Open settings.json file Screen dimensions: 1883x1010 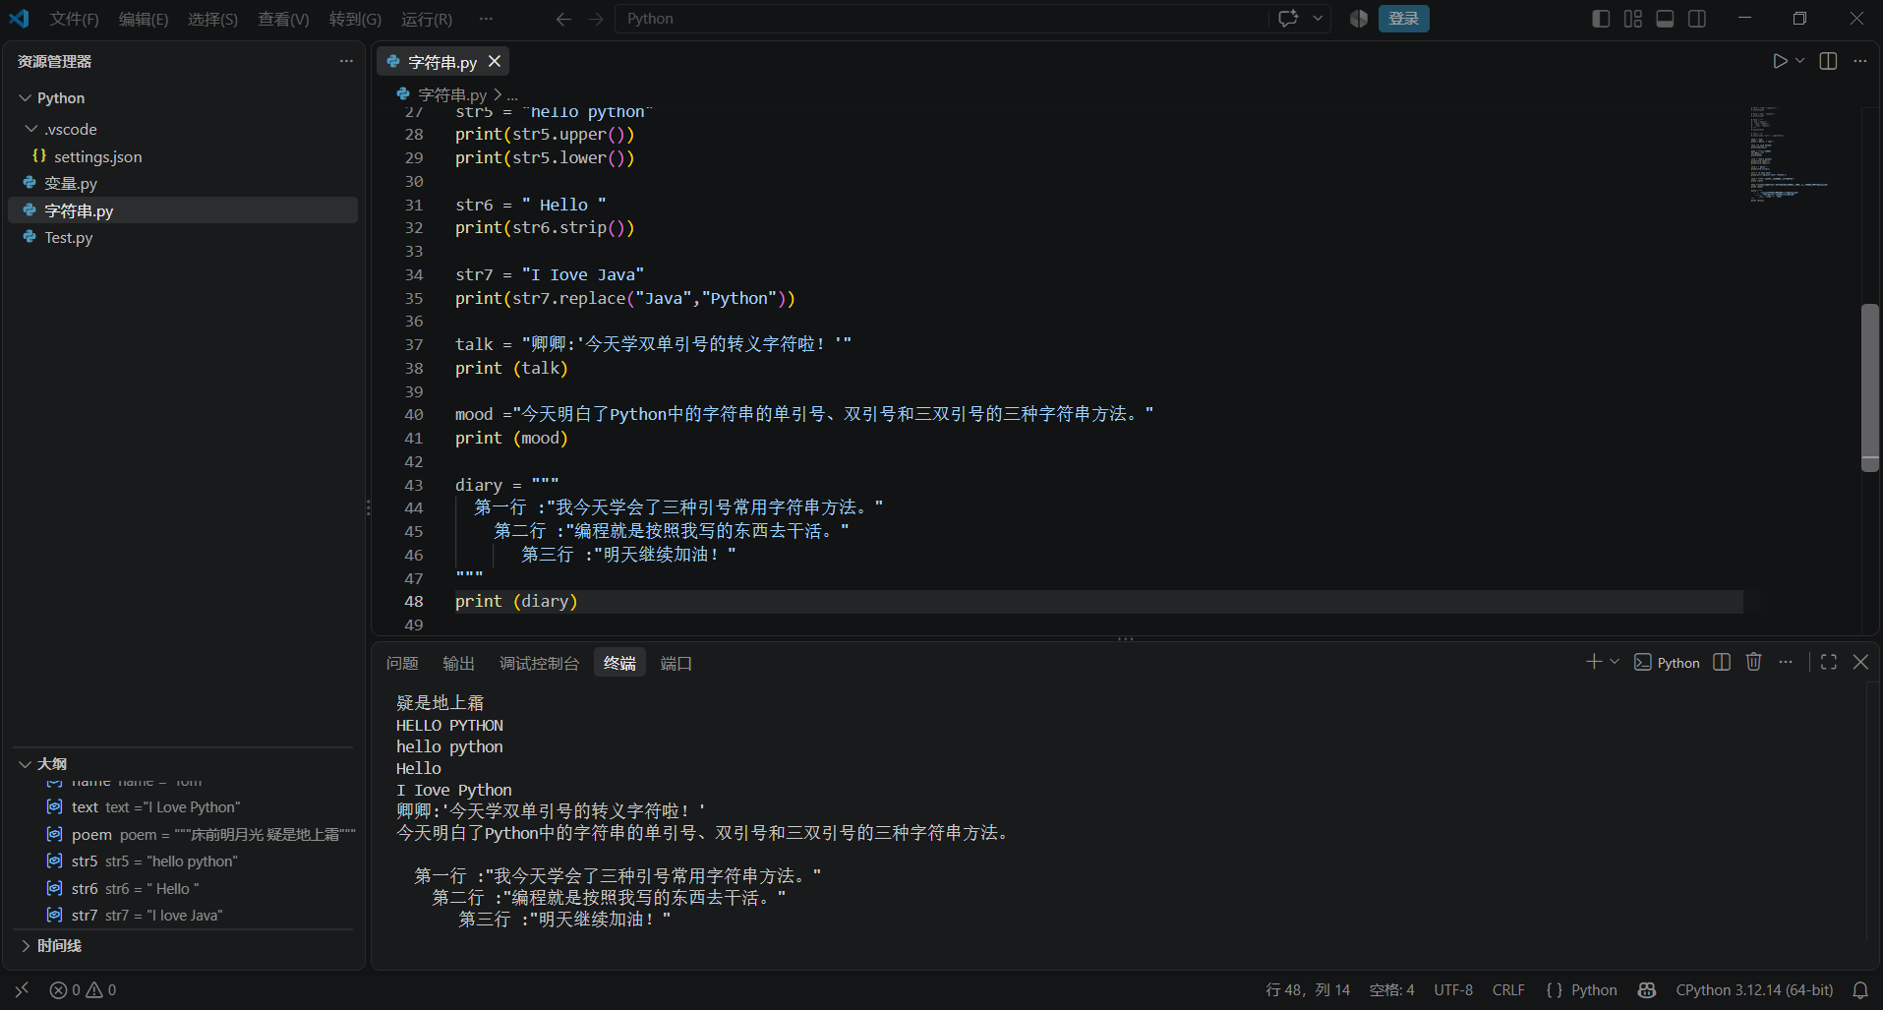pyautogui.click(x=97, y=156)
